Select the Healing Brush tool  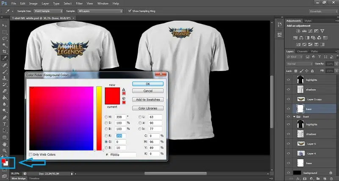[4, 65]
